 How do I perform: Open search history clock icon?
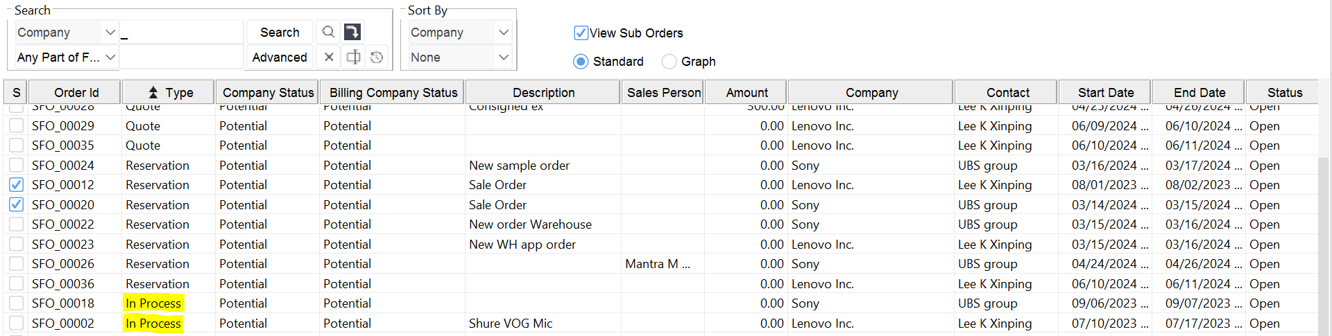pyautogui.click(x=377, y=57)
